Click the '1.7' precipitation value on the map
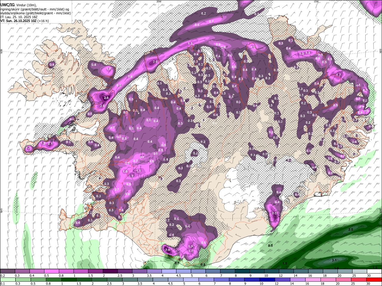 [x=338, y=75]
